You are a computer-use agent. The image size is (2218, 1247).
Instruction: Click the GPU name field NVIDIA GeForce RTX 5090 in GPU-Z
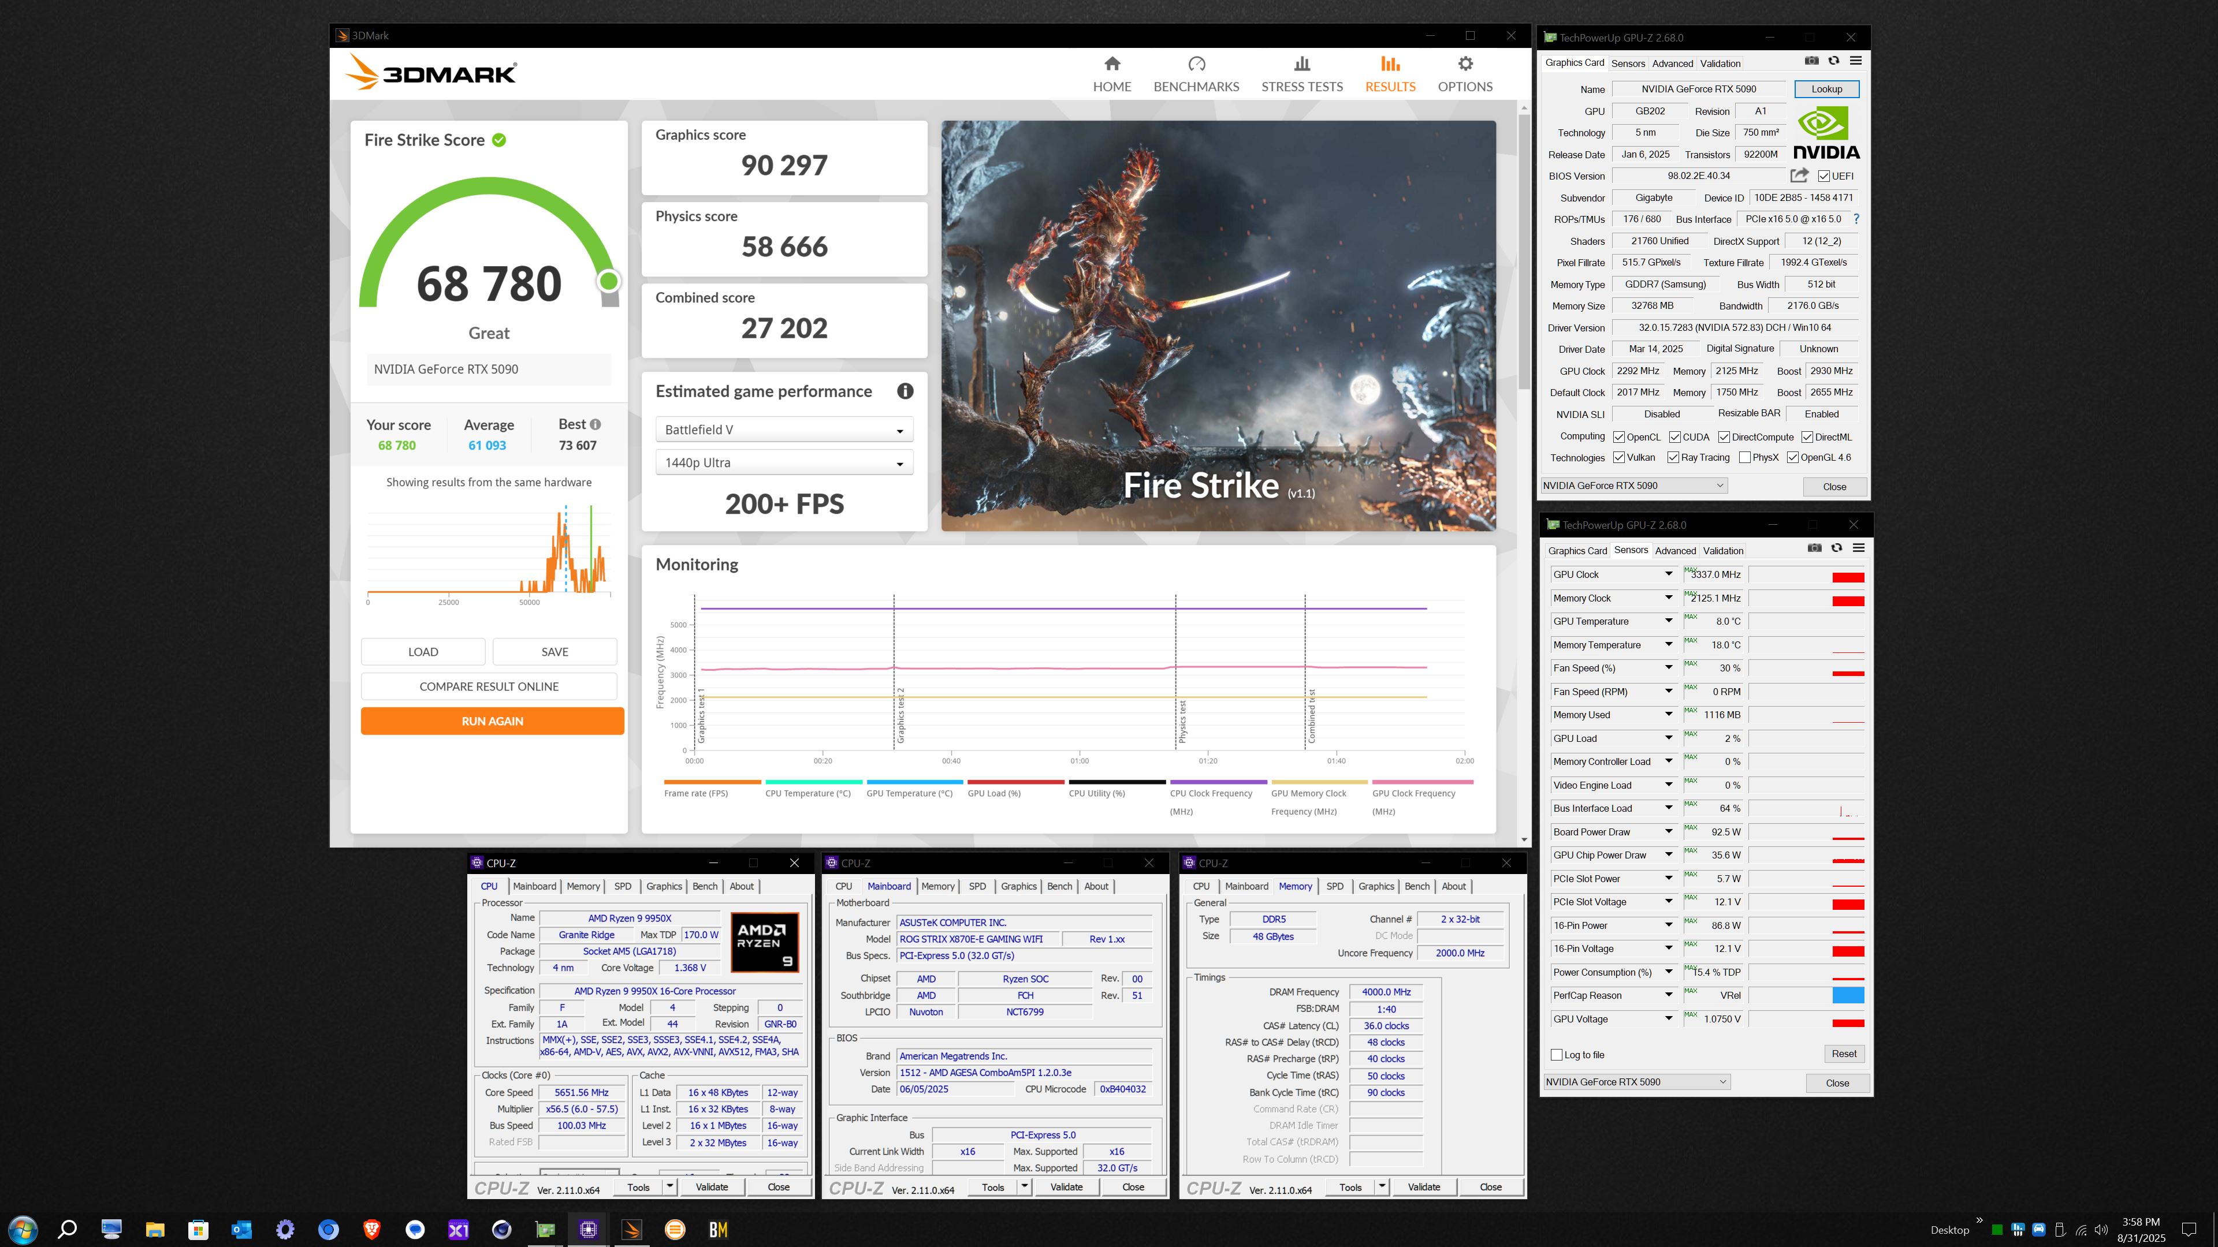point(1698,89)
